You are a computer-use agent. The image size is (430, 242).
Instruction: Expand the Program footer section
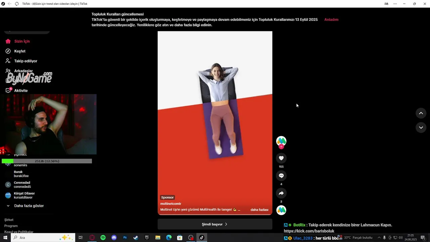coord(11,226)
